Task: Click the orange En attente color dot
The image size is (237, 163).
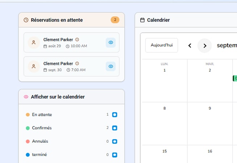Action: [x=28, y=115]
